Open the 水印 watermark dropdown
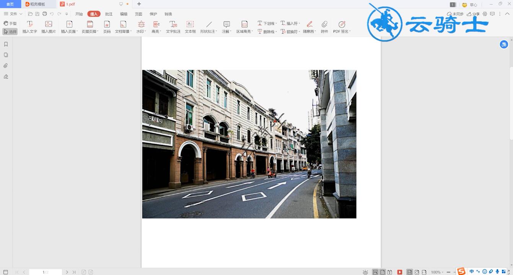This screenshot has width=513, height=275. 141,27
